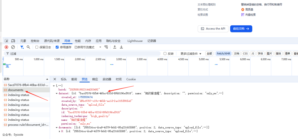Collapse the dataset object
This screenshot has width=298, height=139.
(x=57, y=93)
